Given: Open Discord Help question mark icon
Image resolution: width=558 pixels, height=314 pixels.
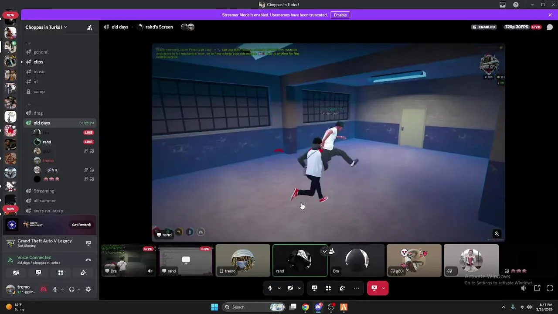Looking at the screenshot, I should pyautogui.click(x=516, y=5).
